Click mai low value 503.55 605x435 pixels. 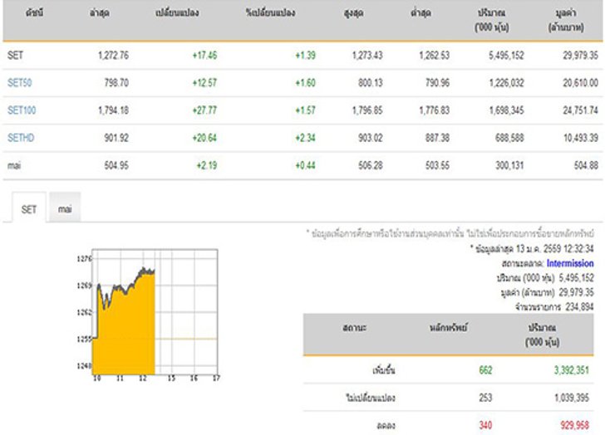pyautogui.click(x=437, y=166)
